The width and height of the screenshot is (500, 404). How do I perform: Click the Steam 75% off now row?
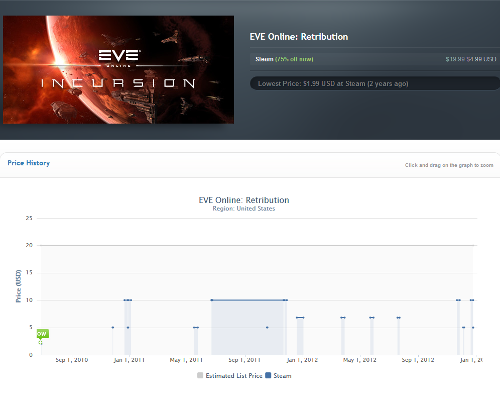(x=375, y=59)
